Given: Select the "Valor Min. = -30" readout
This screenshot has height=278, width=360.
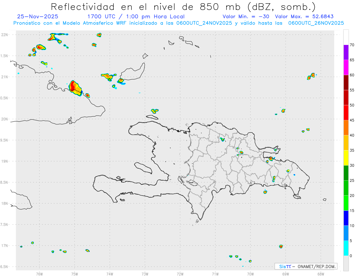Looking at the screenshot, I should 246,17.
